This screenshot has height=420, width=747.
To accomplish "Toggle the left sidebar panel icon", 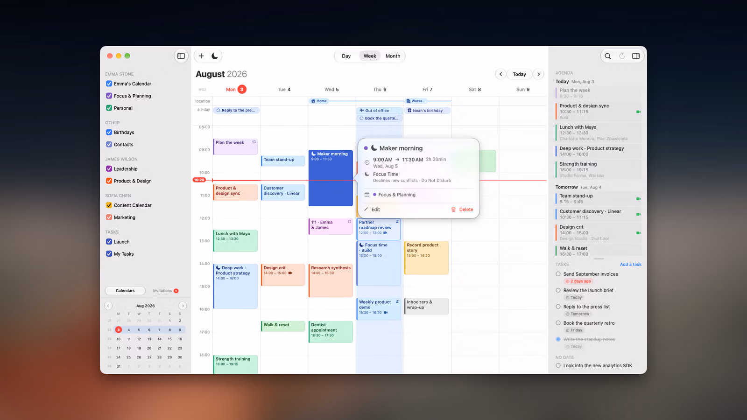I will coord(181,56).
